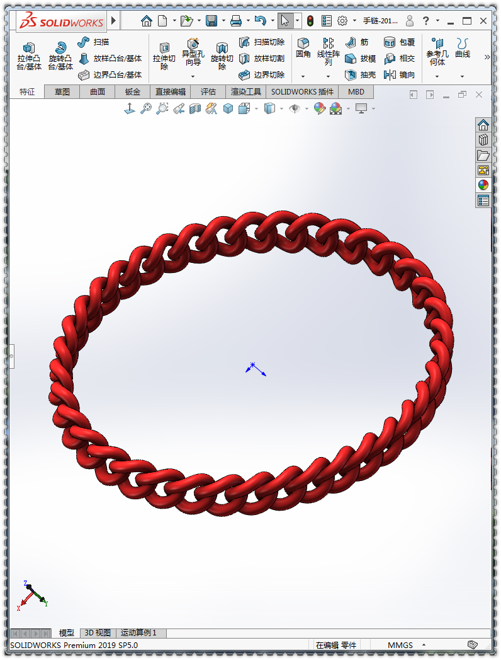Open View Orientation cube icon
The width and height of the screenshot is (501, 660).
tap(244, 108)
